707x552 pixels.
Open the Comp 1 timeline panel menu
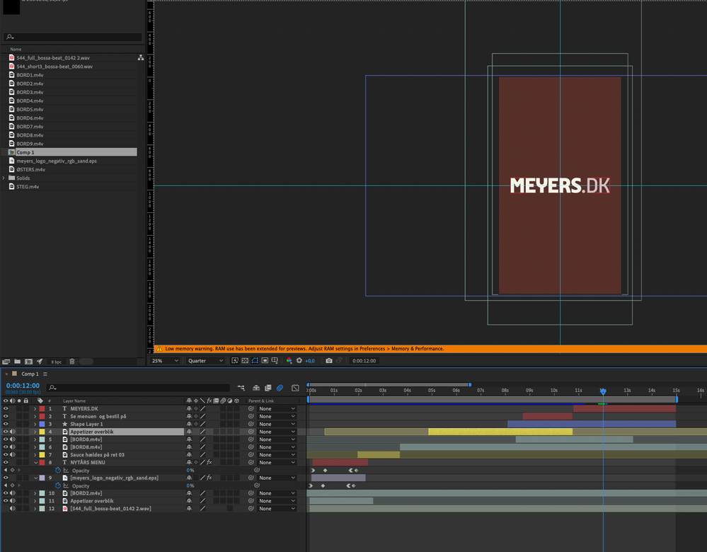coord(45,374)
